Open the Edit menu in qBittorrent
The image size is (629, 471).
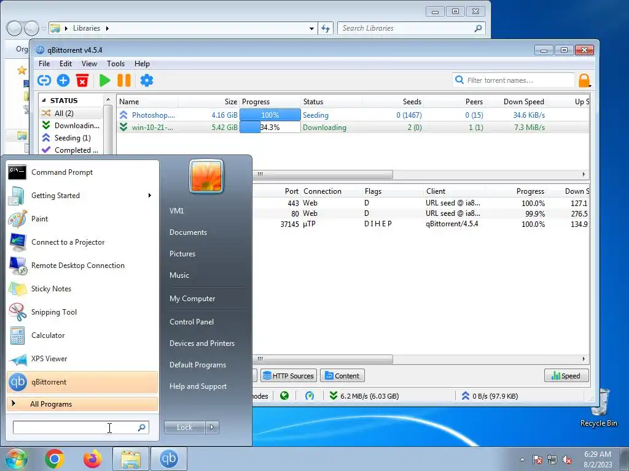tap(65, 64)
